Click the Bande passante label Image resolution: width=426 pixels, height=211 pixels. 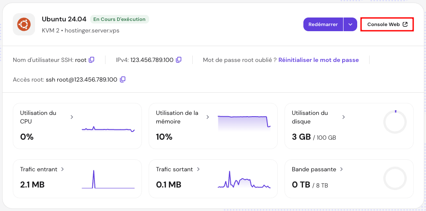point(314,169)
